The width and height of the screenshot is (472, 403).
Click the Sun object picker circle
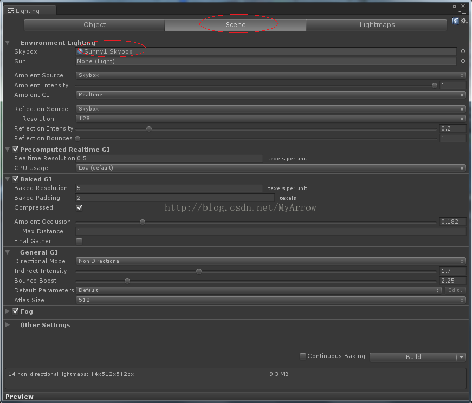coord(463,61)
